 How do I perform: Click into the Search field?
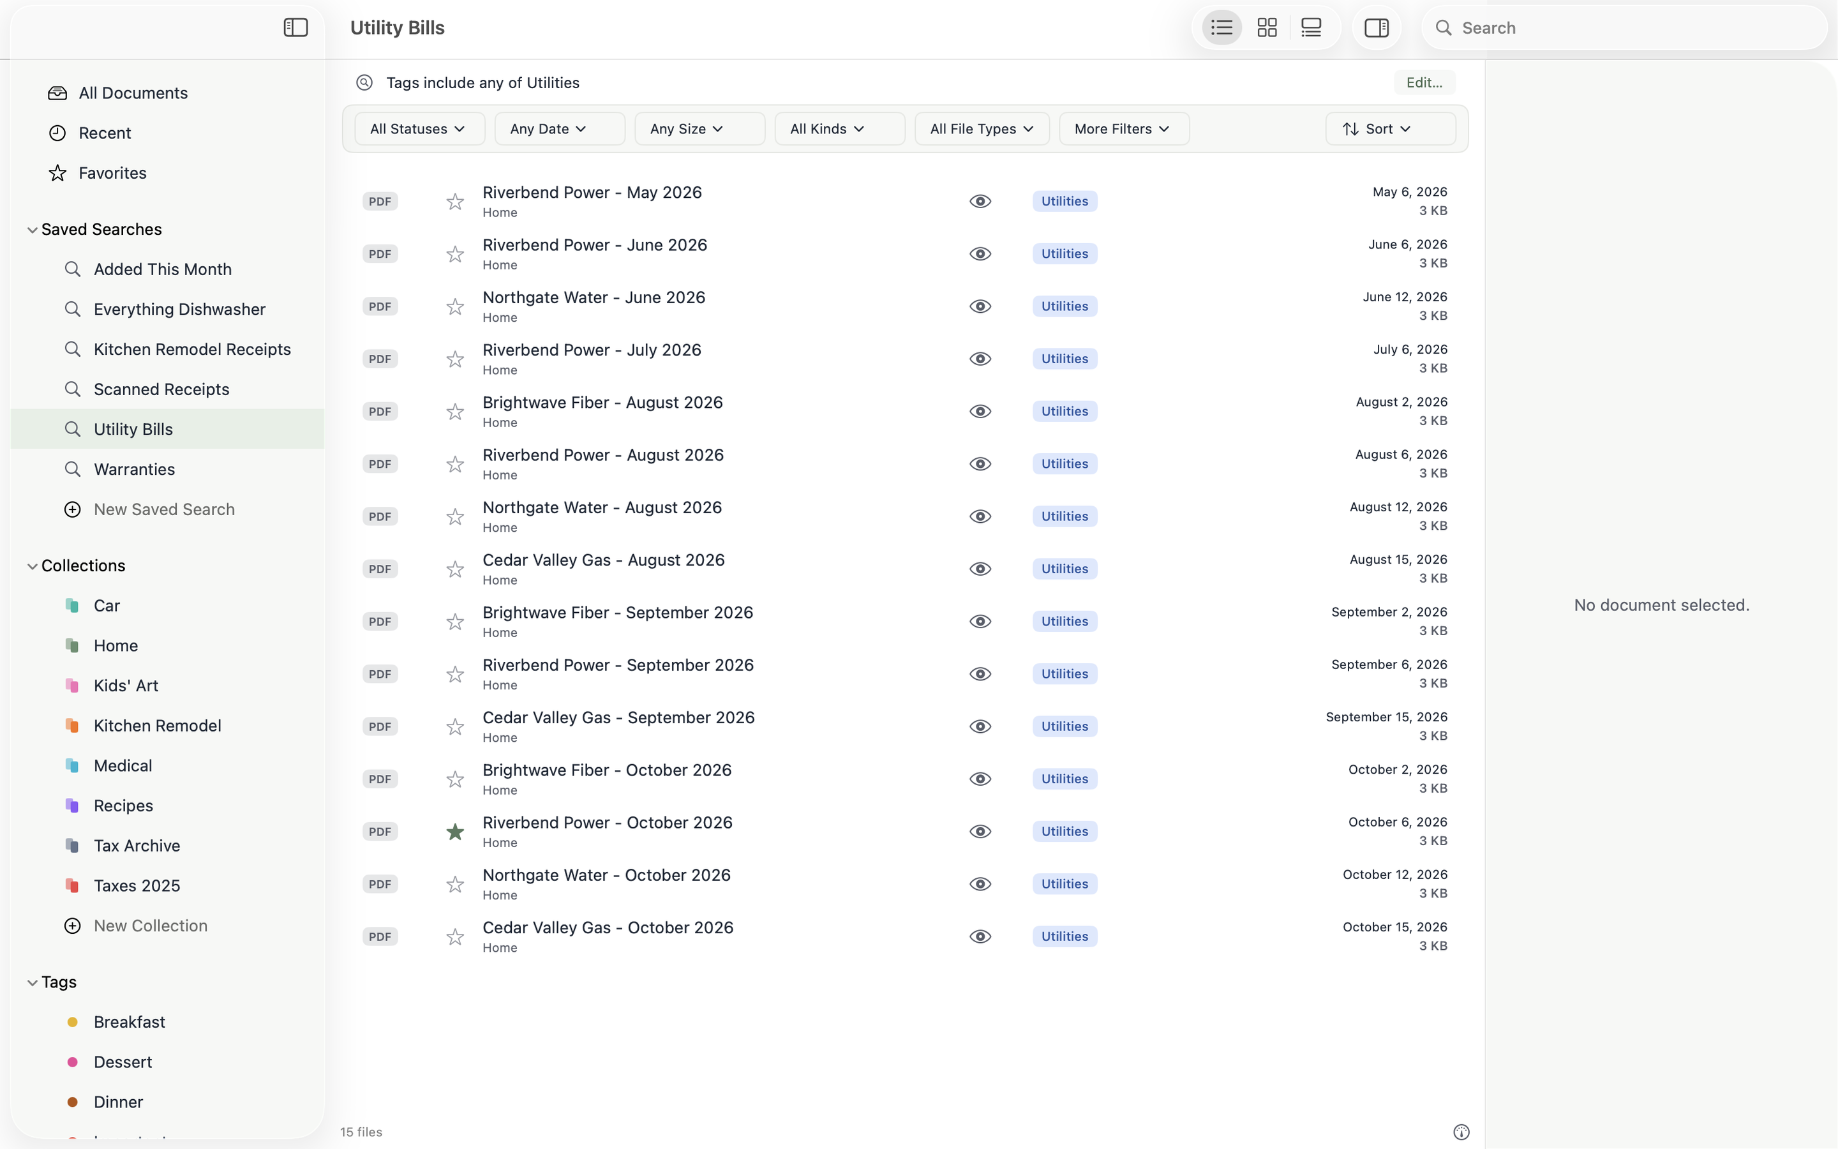[x=1625, y=28]
